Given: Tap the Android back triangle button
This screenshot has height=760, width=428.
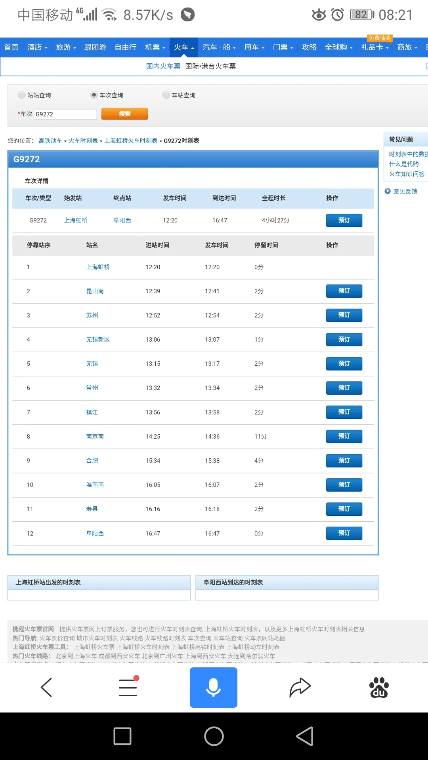Looking at the screenshot, I should coord(305,736).
